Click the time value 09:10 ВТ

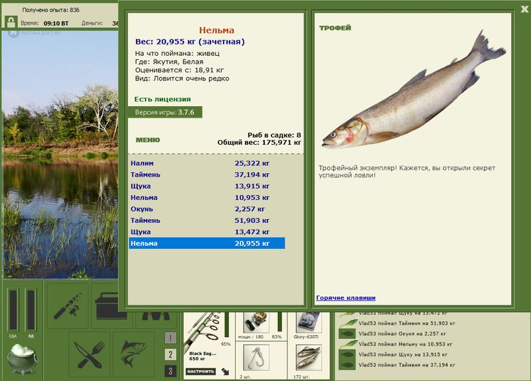click(x=56, y=23)
